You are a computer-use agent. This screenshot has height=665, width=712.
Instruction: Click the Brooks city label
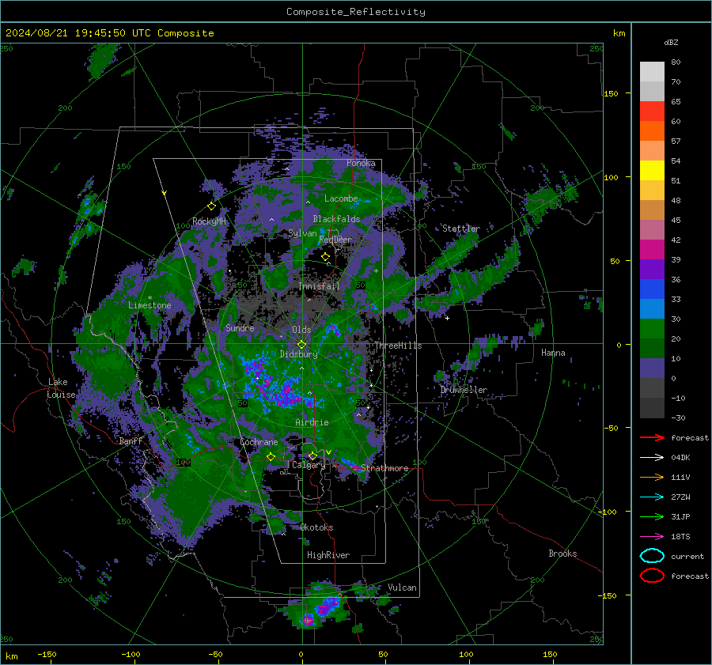562,554
